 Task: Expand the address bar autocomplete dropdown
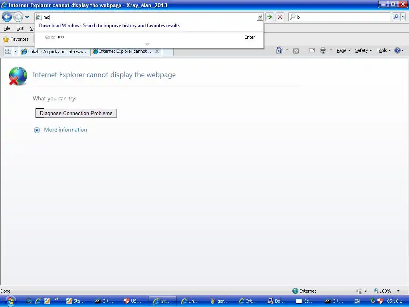(x=260, y=17)
